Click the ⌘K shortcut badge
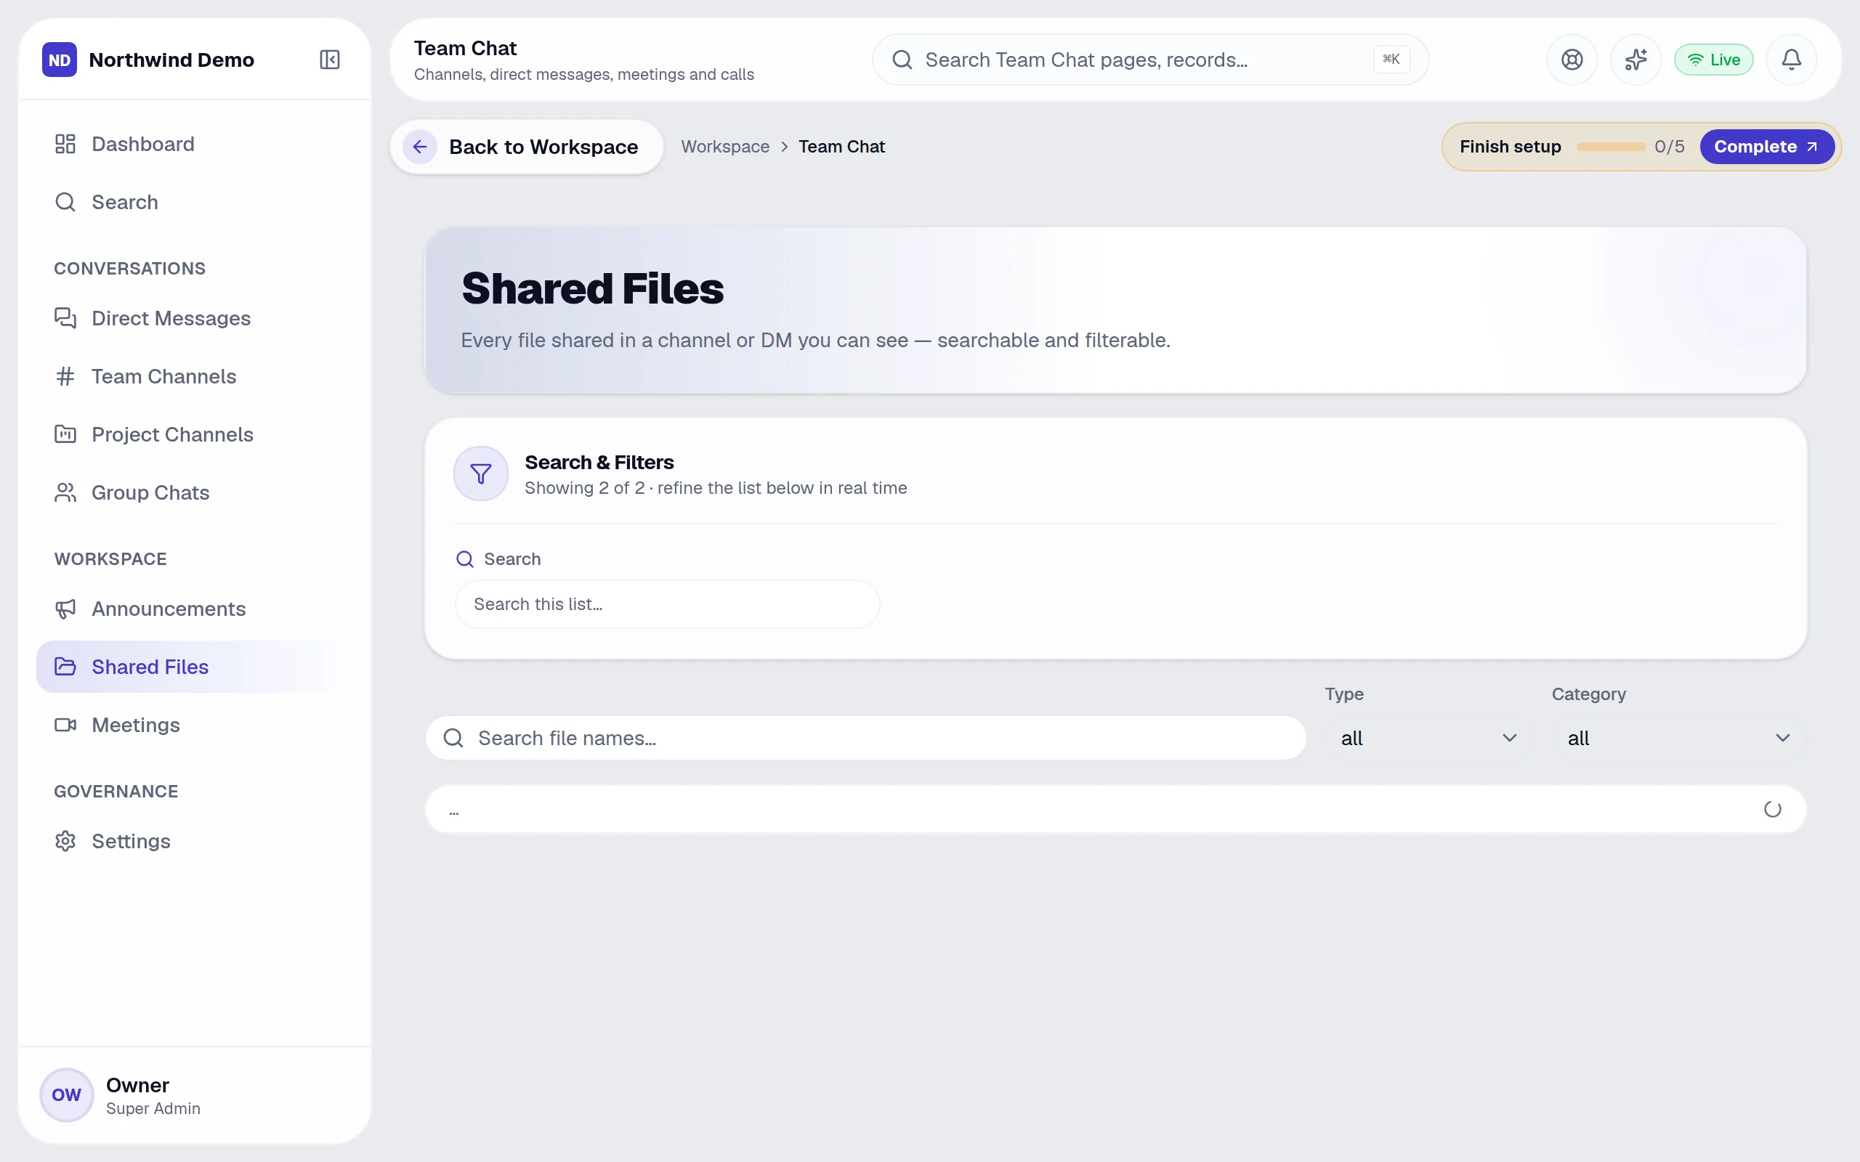 pyautogui.click(x=1391, y=59)
